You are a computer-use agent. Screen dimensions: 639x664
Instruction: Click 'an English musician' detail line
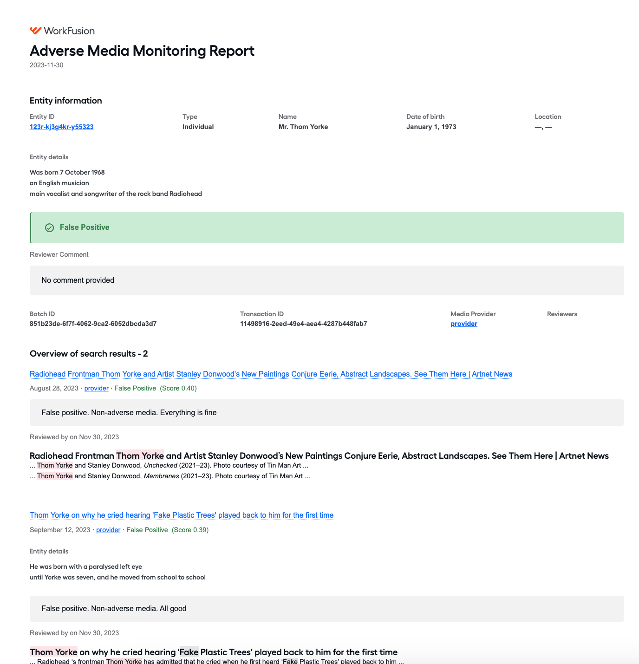point(59,183)
